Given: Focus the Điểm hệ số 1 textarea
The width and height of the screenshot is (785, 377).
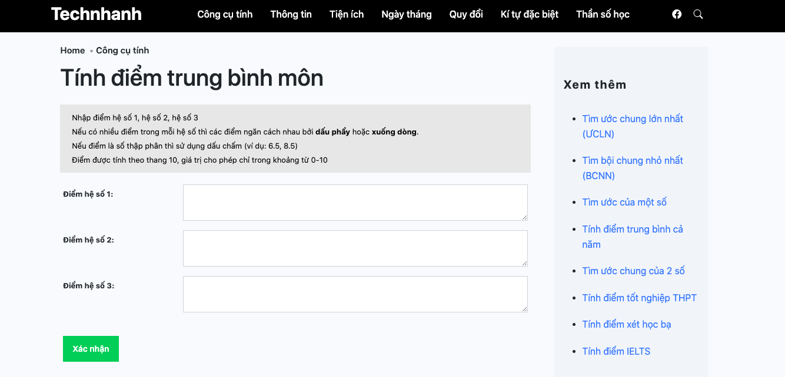Looking at the screenshot, I should [355, 203].
